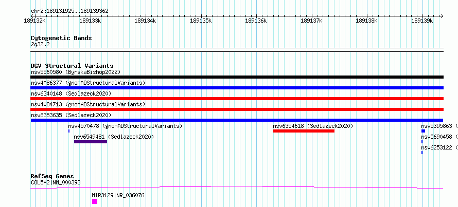Open nsv6340148 (Sedlazeck2020) label
The image size is (458, 207).
pos(71,93)
